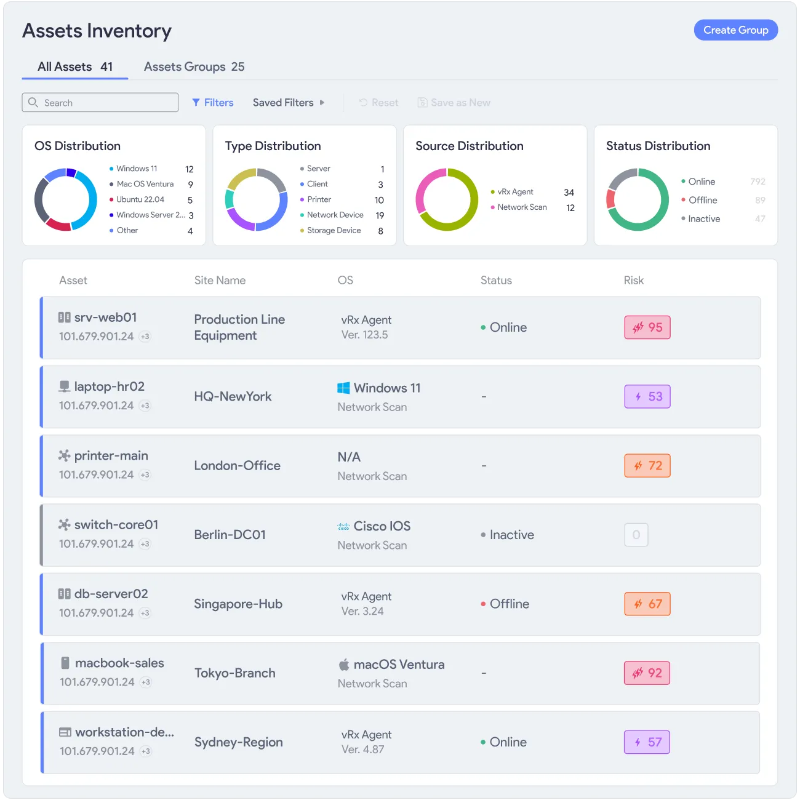Image resolution: width=800 pixels, height=800 pixels.
Task: Sort by the Risk column header
Action: click(633, 281)
